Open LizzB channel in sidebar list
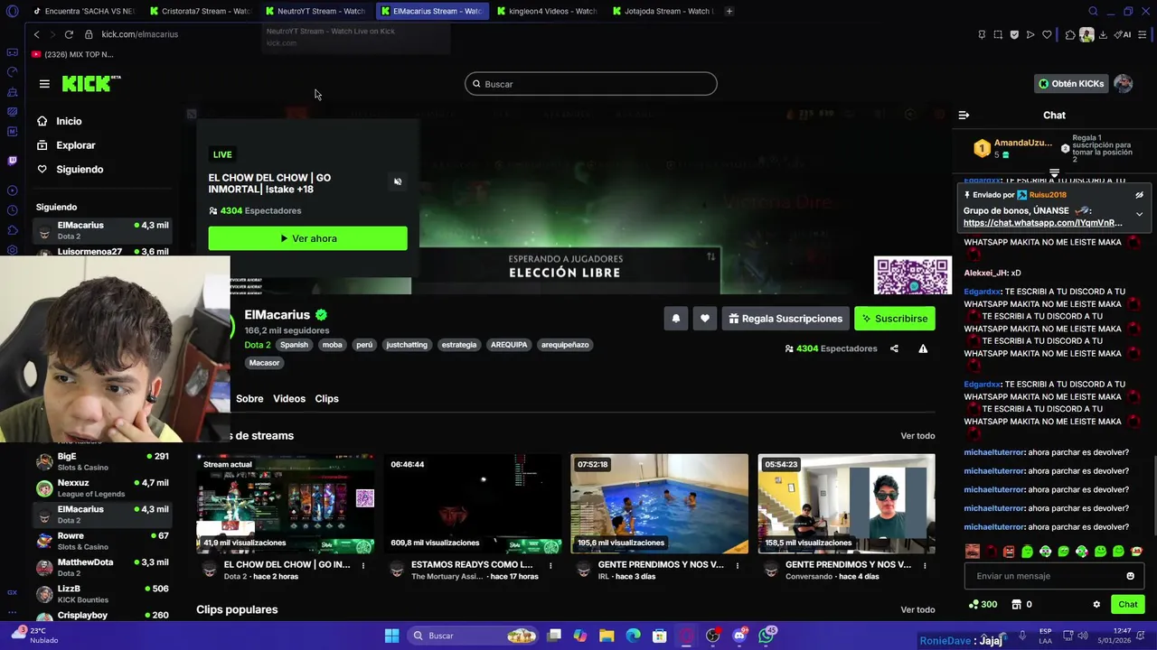 [102, 594]
